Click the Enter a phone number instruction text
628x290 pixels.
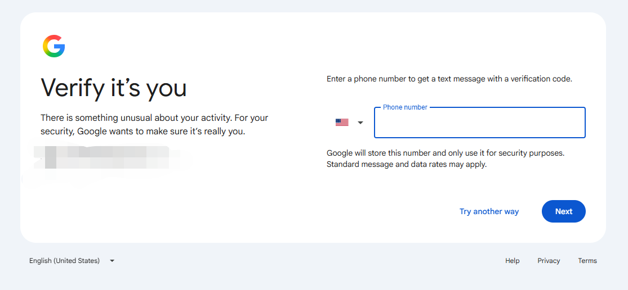point(449,79)
